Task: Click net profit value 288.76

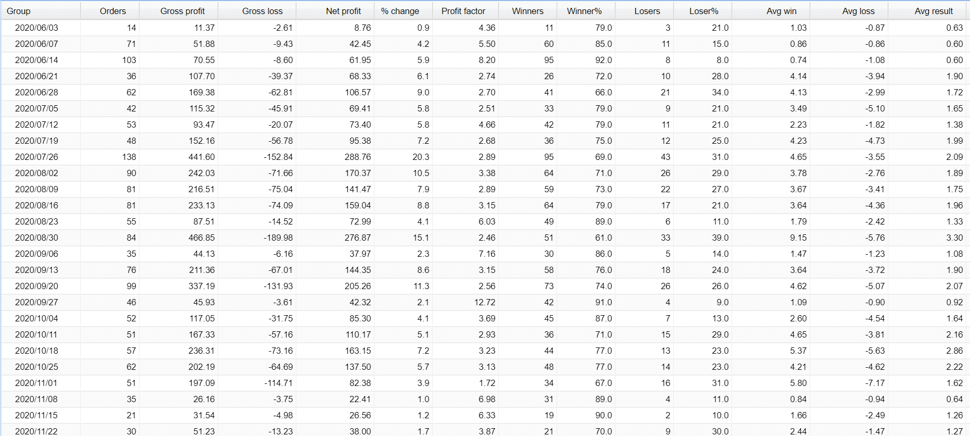Action: point(358,157)
